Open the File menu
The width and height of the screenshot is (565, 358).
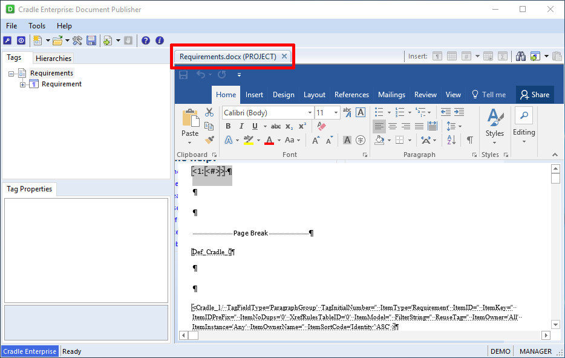click(11, 26)
